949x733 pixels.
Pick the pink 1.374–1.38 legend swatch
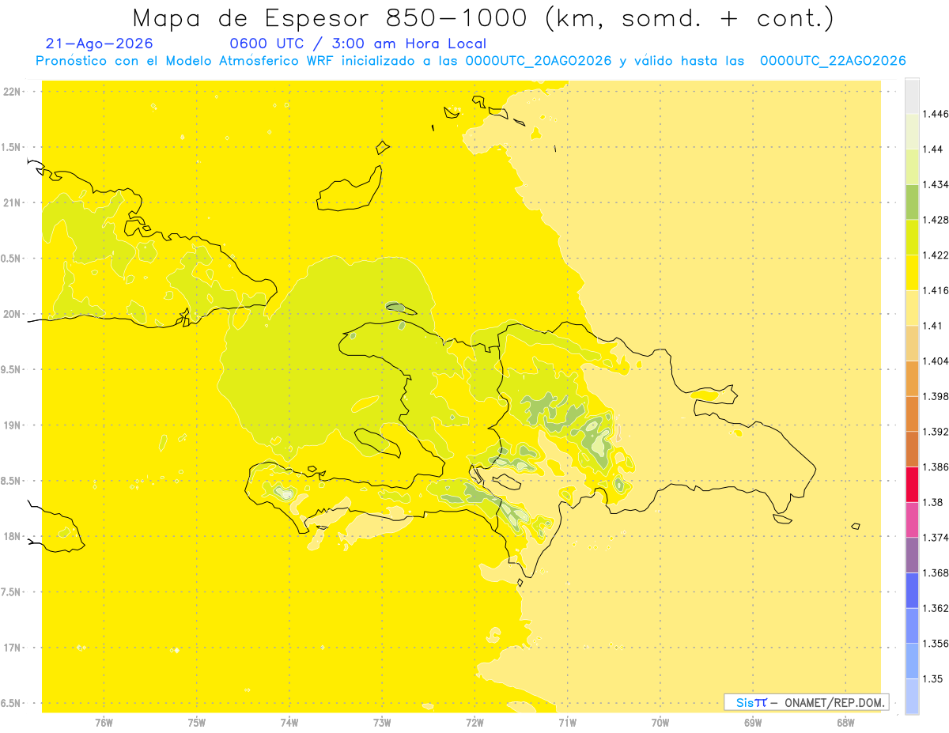pyautogui.click(x=912, y=520)
